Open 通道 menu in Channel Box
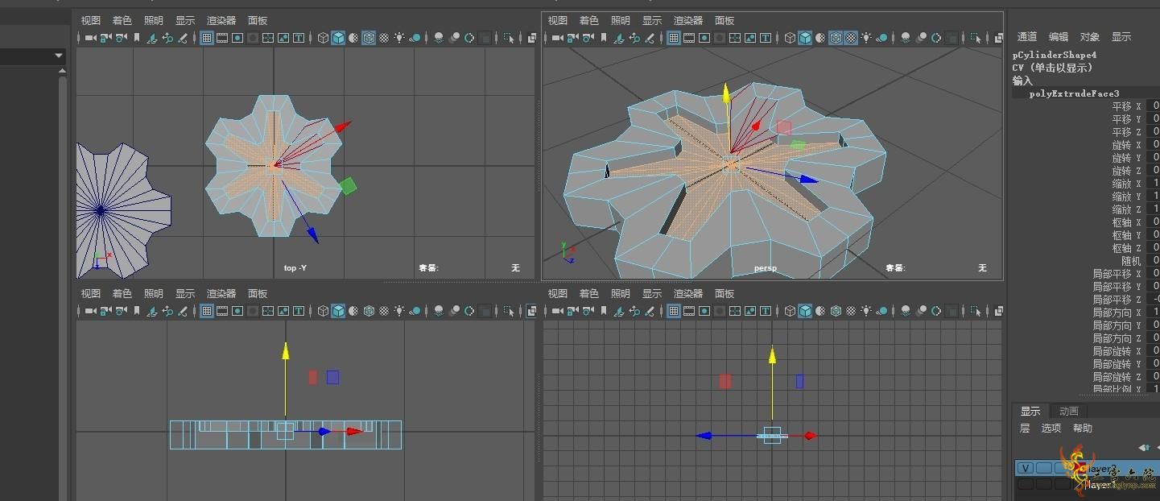 click(1027, 37)
